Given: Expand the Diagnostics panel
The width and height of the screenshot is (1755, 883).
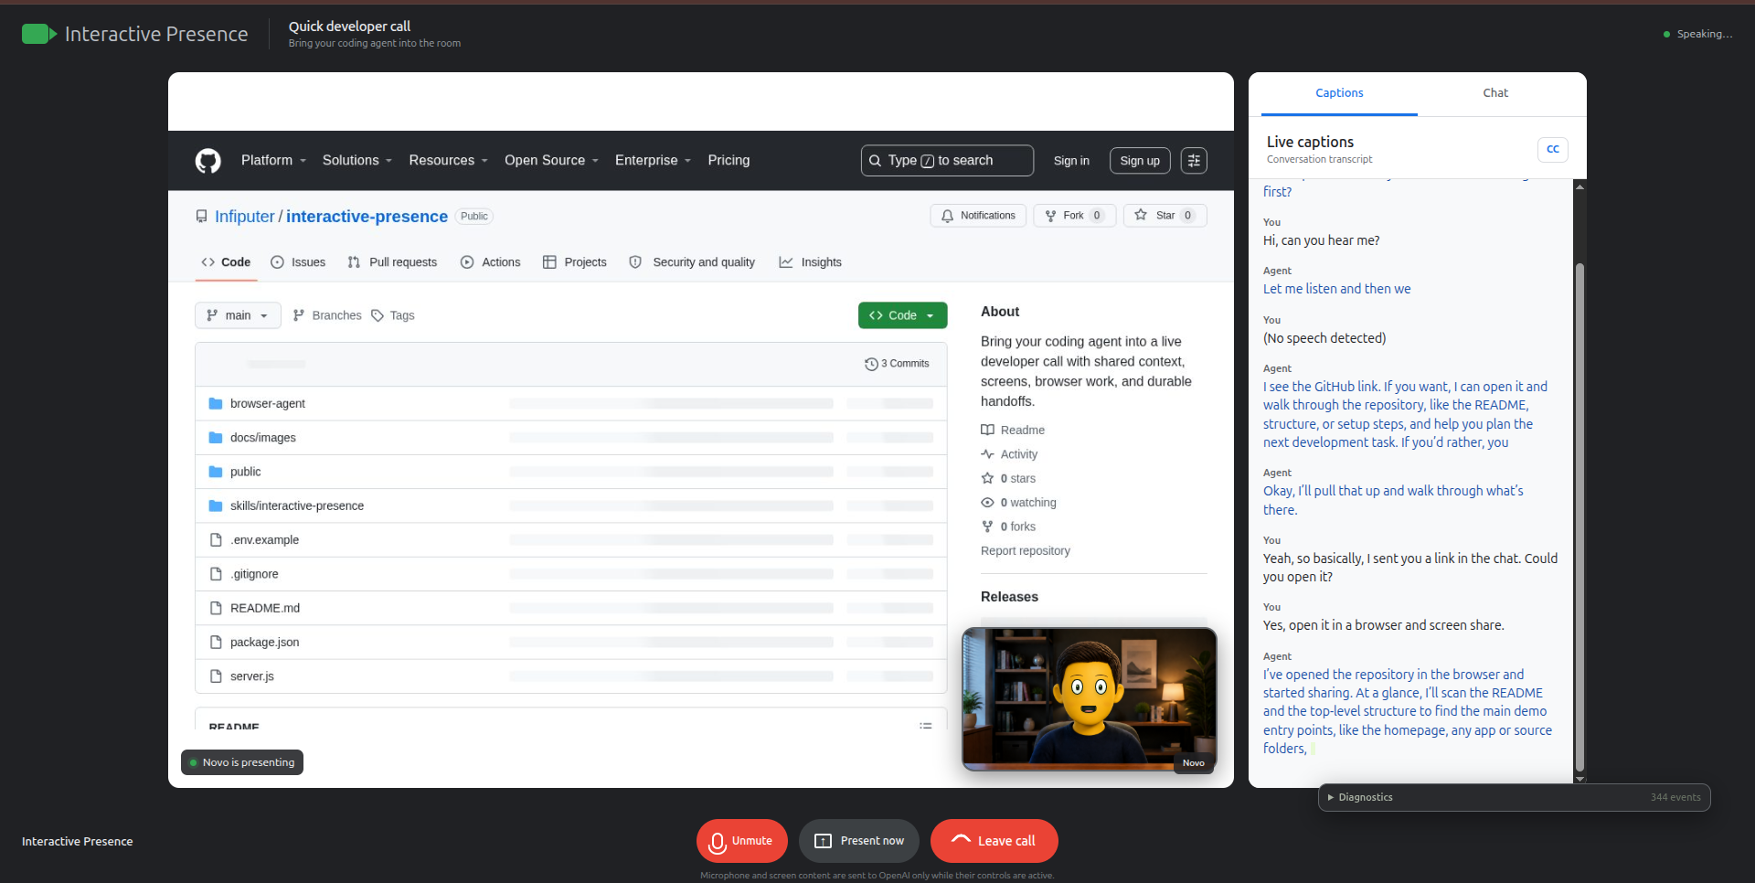Looking at the screenshot, I should coord(1515,797).
